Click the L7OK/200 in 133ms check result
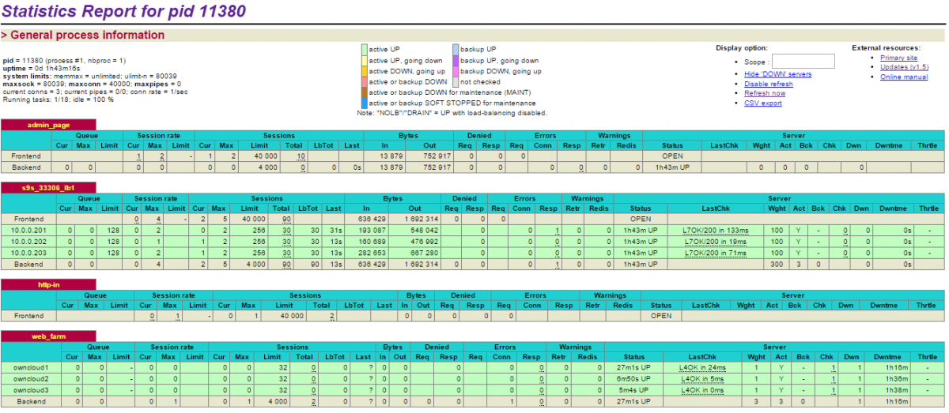The image size is (949, 413). tap(714, 230)
